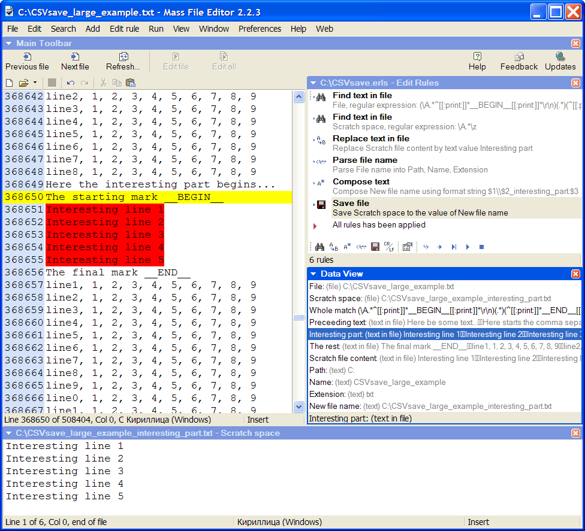Collapse the Edit Rules panel triangle
This screenshot has width=585, height=531.
313,83
